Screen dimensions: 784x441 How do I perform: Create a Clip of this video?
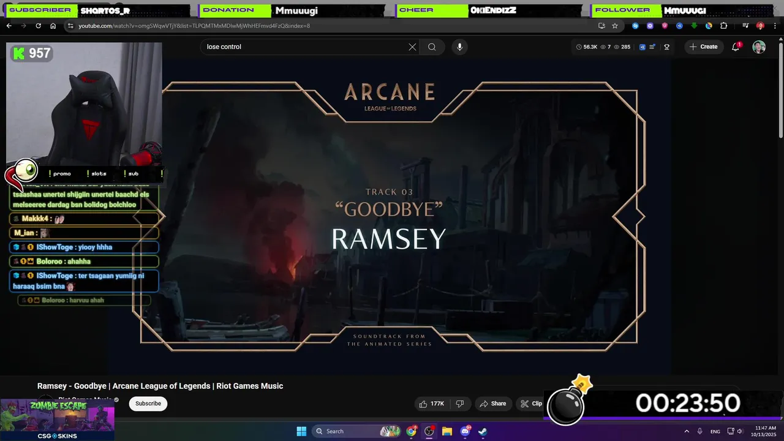point(531,404)
